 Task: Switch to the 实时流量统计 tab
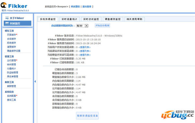pos(70,19)
